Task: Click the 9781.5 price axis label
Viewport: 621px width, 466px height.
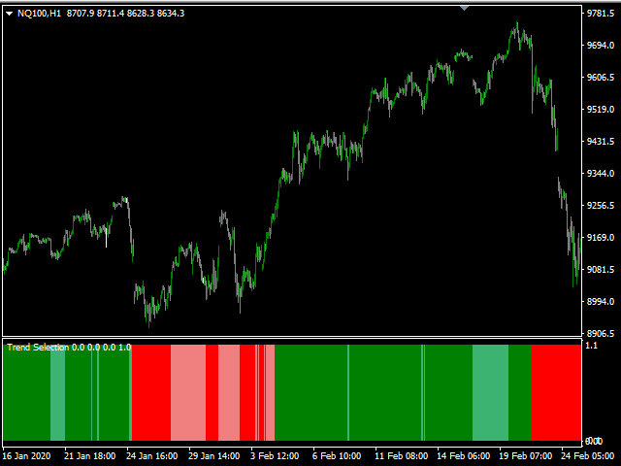Action: tap(602, 14)
